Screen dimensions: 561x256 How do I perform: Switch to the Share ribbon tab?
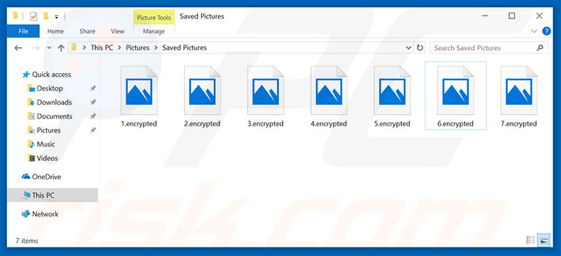[x=87, y=31]
